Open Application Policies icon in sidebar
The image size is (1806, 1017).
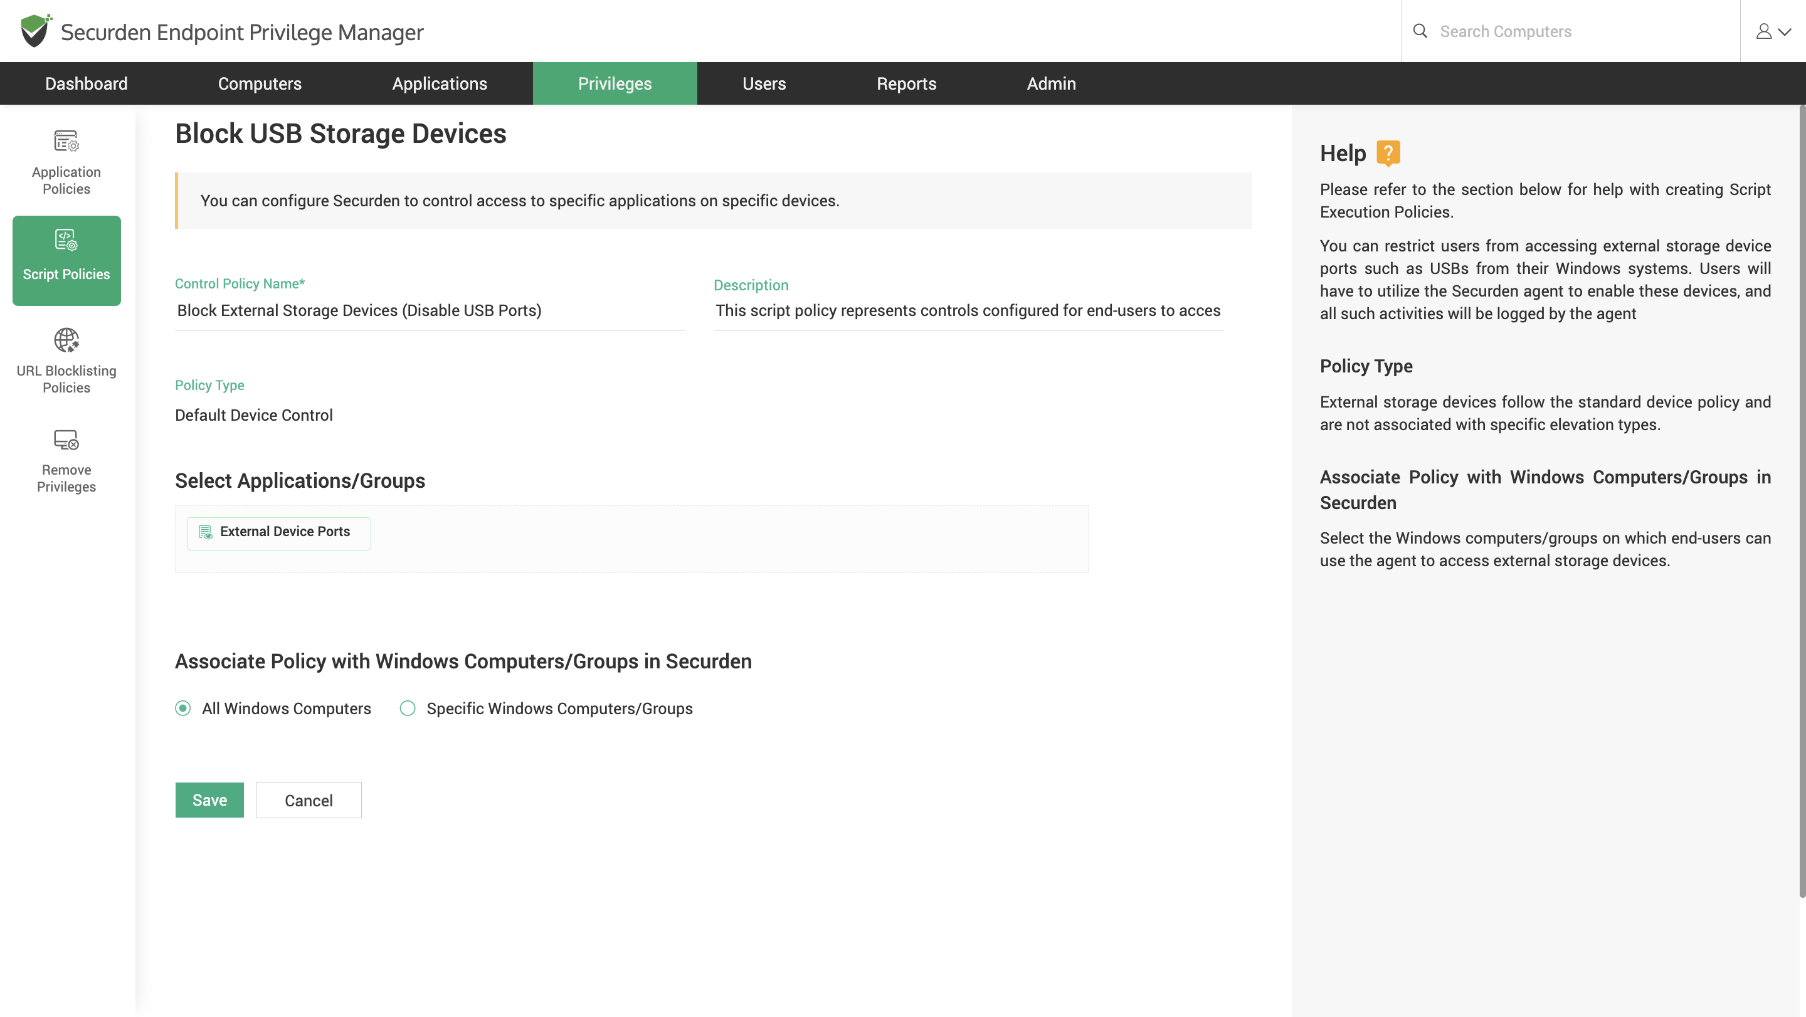pyautogui.click(x=66, y=141)
